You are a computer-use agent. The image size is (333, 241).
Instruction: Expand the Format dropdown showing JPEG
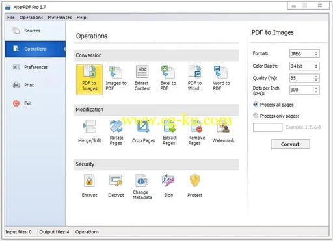(304, 54)
